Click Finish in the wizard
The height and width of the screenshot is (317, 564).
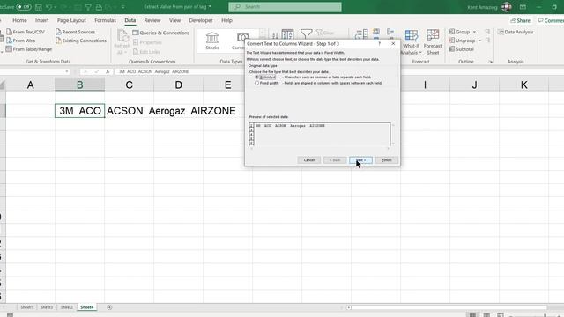(x=386, y=160)
